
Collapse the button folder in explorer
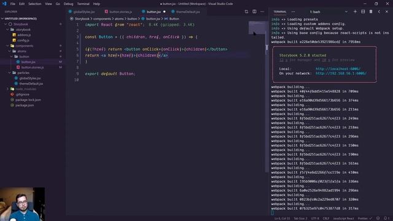25,56
